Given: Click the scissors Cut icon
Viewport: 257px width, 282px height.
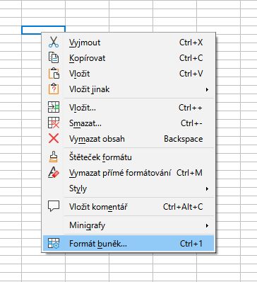Looking at the screenshot, I should coord(54,43).
